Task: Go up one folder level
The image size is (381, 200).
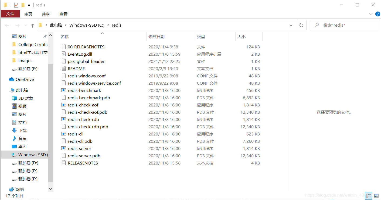Action: pyautogui.click(x=33, y=25)
